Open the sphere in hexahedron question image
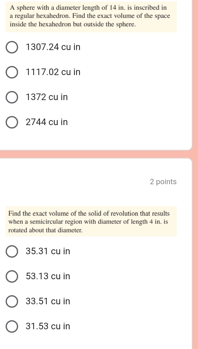Image resolution: width=198 pixels, height=349 pixels. click(x=91, y=17)
